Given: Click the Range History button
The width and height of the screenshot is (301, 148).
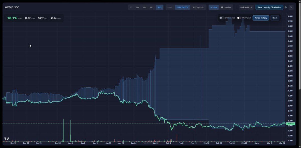Looking at the screenshot, I should (x=261, y=18).
